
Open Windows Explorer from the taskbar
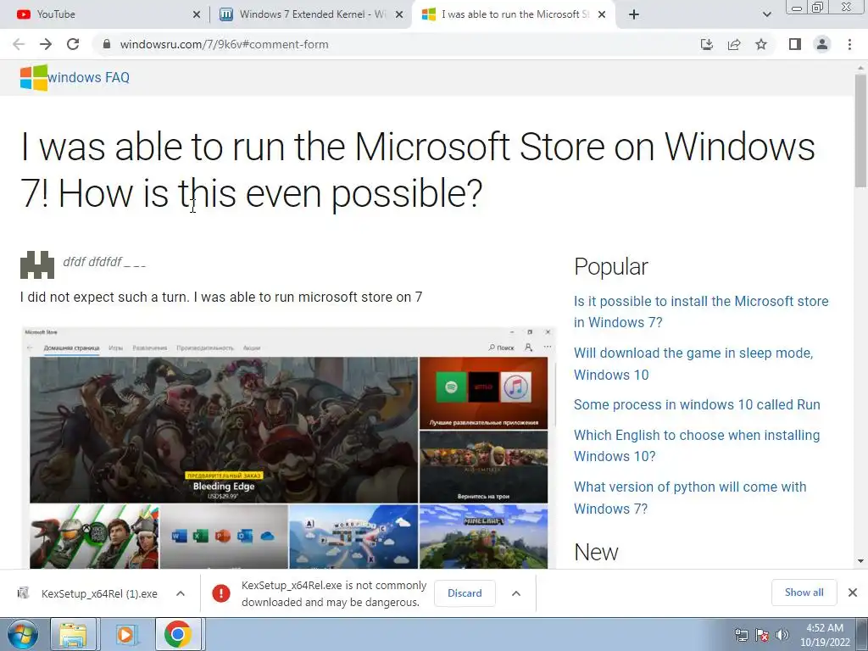pyautogui.click(x=73, y=634)
